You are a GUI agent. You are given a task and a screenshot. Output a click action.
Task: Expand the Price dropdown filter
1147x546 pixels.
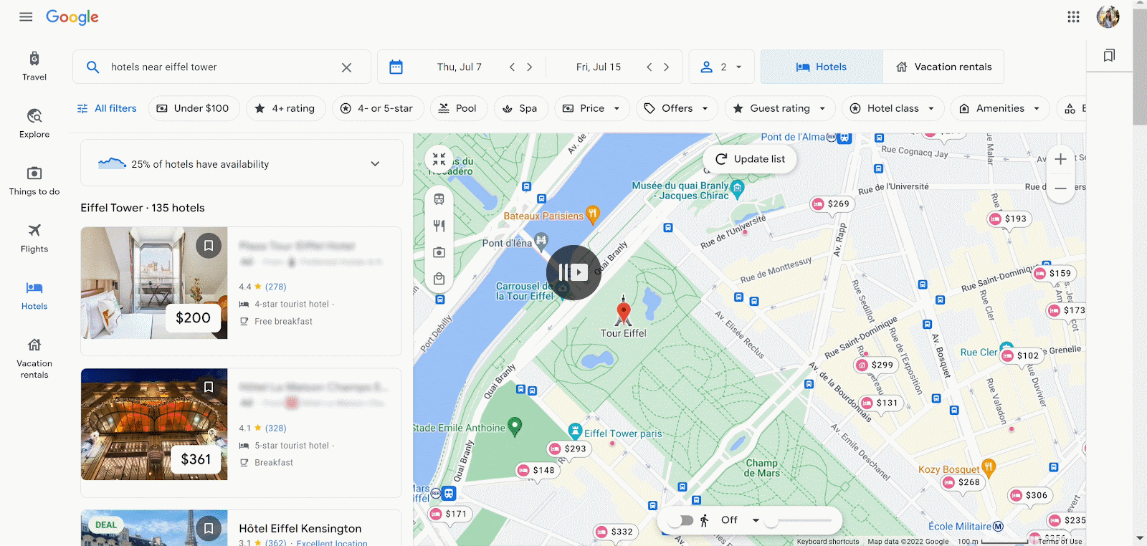591,108
